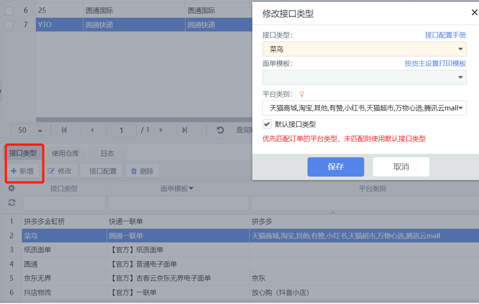Select the 圆通 interface type cell in row 4
Image resolution: width=479 pixels, height=304 pixels.
point(64,264)
